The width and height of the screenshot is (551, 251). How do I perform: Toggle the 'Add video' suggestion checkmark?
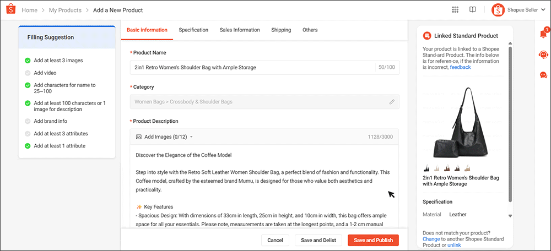(x=28, y=73)
